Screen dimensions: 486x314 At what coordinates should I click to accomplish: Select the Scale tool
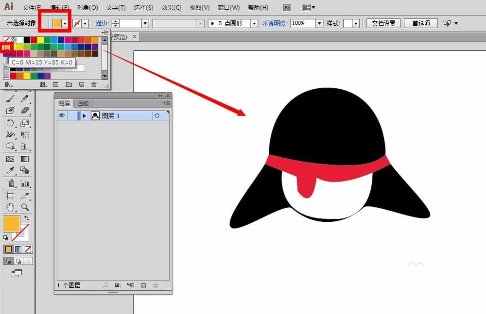point(25,123)
